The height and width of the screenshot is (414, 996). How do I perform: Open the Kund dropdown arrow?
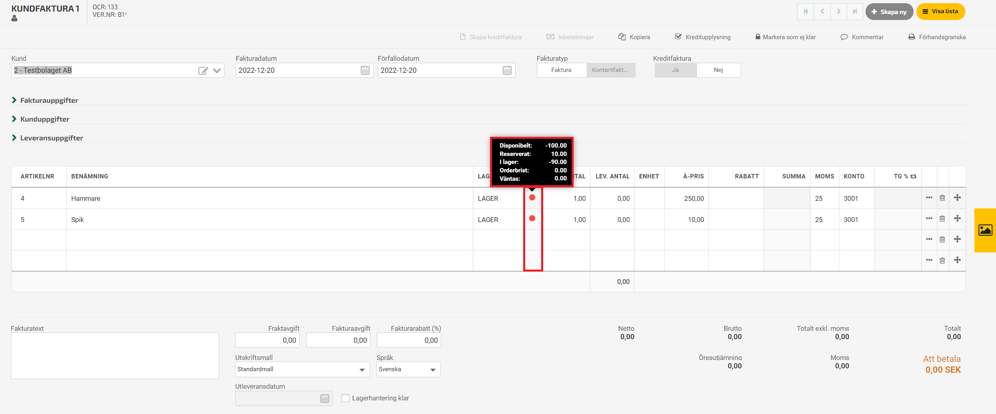[217, 71]
